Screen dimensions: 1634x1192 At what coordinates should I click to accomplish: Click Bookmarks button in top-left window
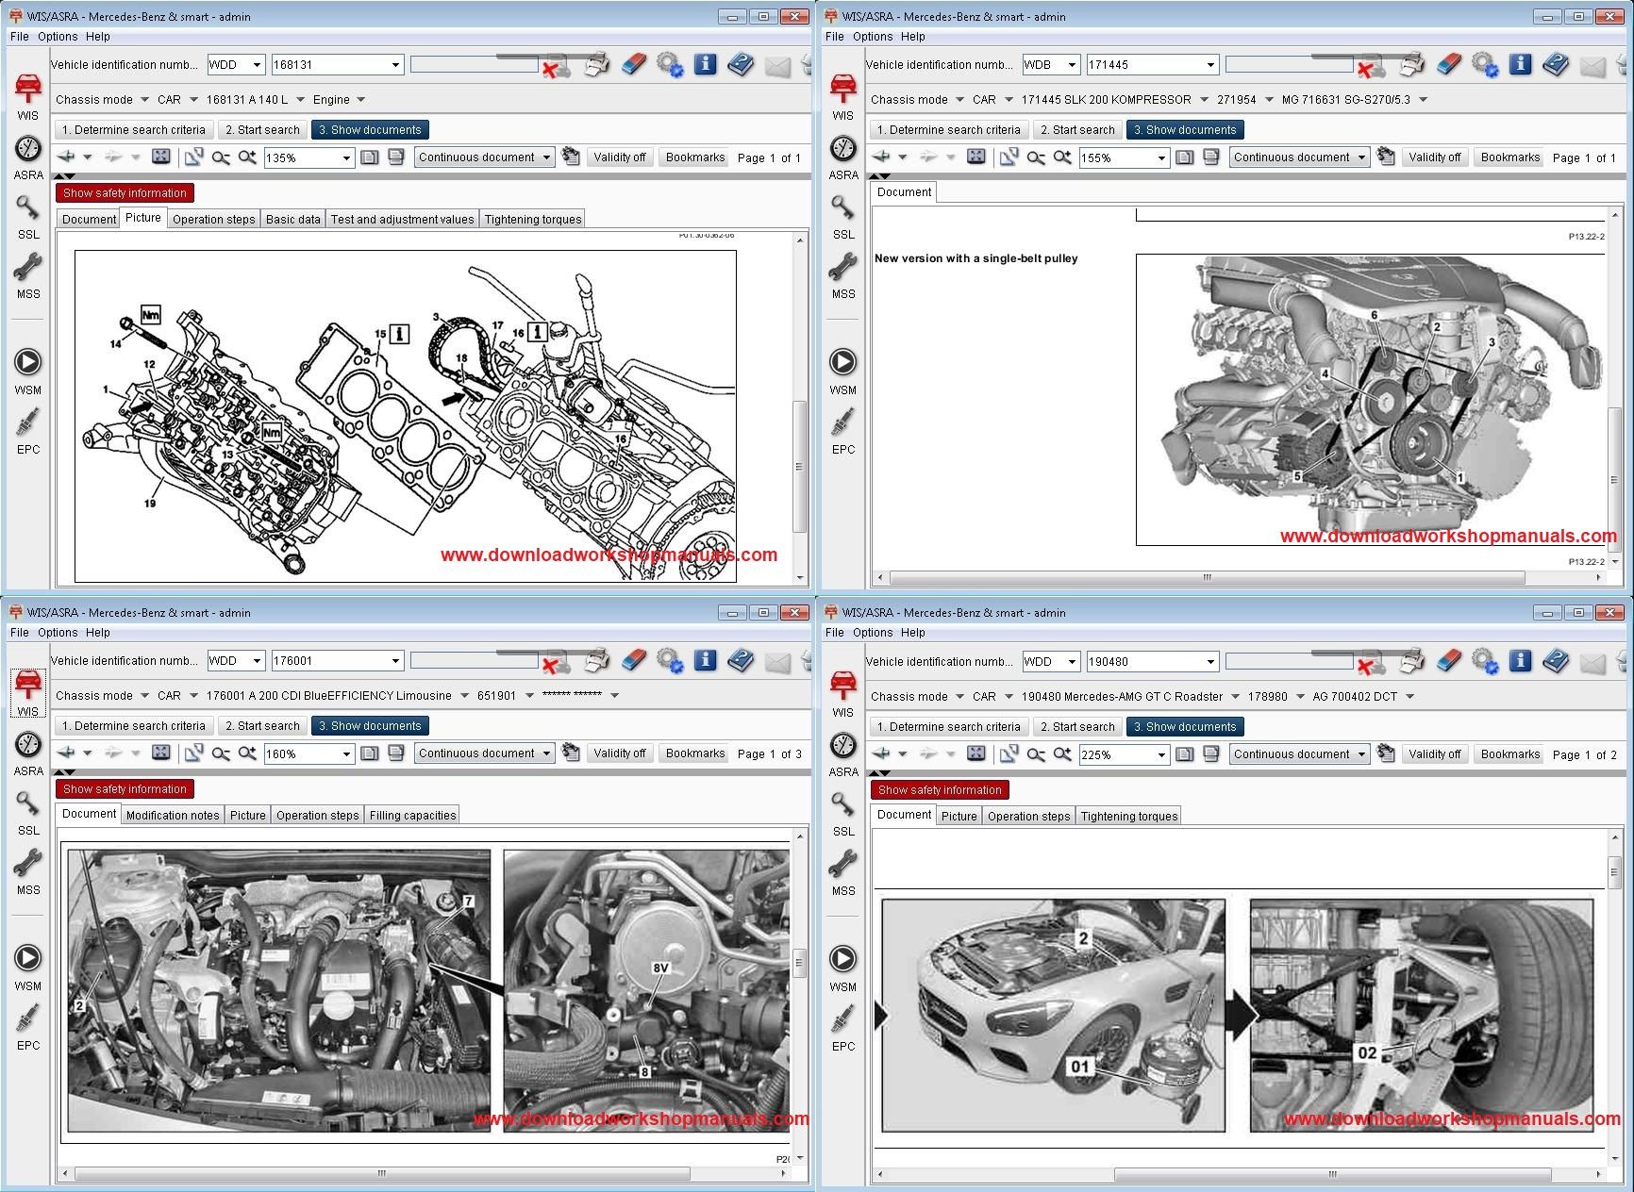[x=695, y=157]
